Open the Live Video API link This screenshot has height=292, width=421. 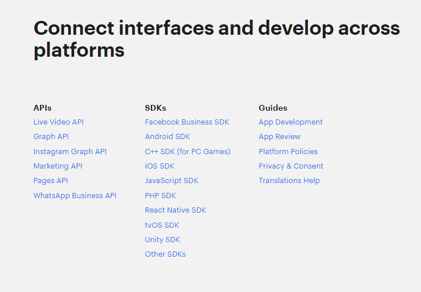[x=59, y=122]
